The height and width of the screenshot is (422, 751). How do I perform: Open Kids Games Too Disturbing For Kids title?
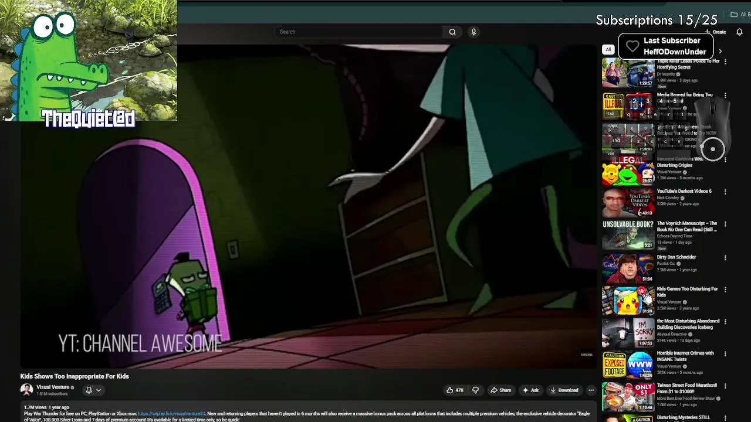click(688, 292)
